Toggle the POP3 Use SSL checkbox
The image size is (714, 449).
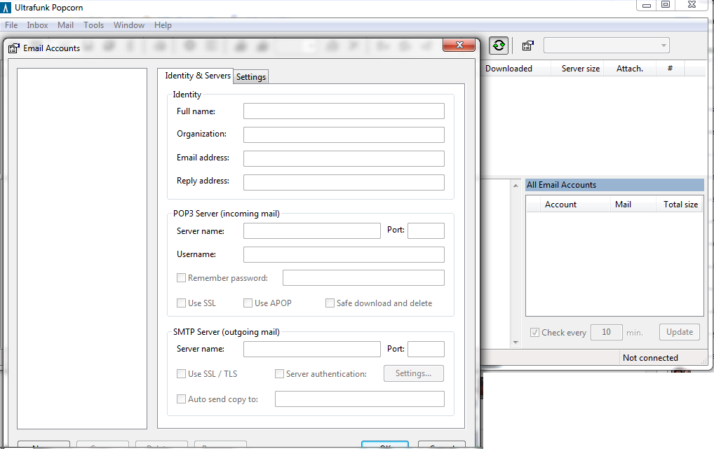click(x=181, y=303)
